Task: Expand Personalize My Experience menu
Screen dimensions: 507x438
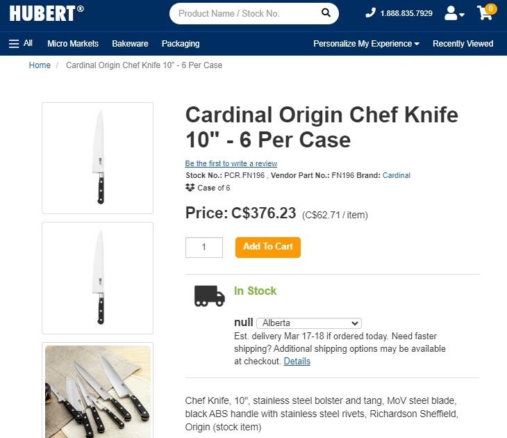Action: (366, 43)
